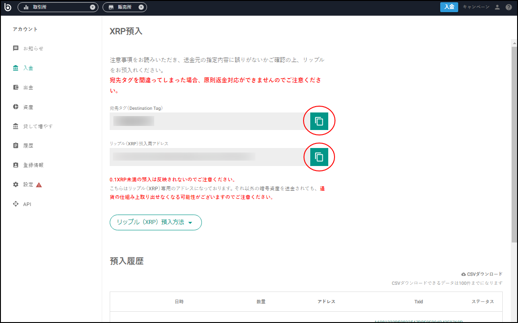Click the 入金 bank icon
Image resolution: width=518 pixels, height=323 pixels.
click(x=16, y=68)
